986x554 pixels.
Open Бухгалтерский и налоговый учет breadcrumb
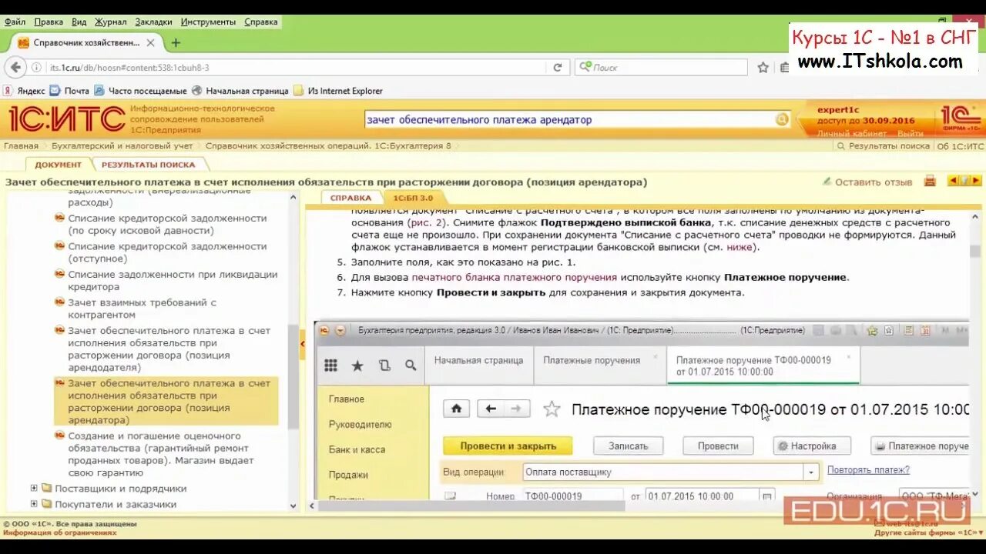pyautogui.click(x=122, y=145)
